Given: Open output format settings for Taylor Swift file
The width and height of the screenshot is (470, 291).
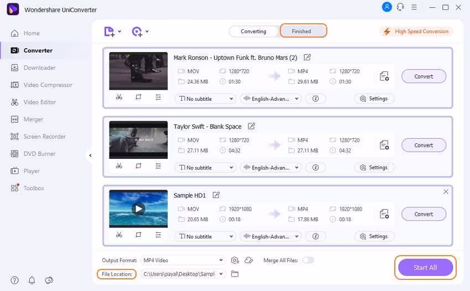Looking at the screenshot, I should 384,145.
